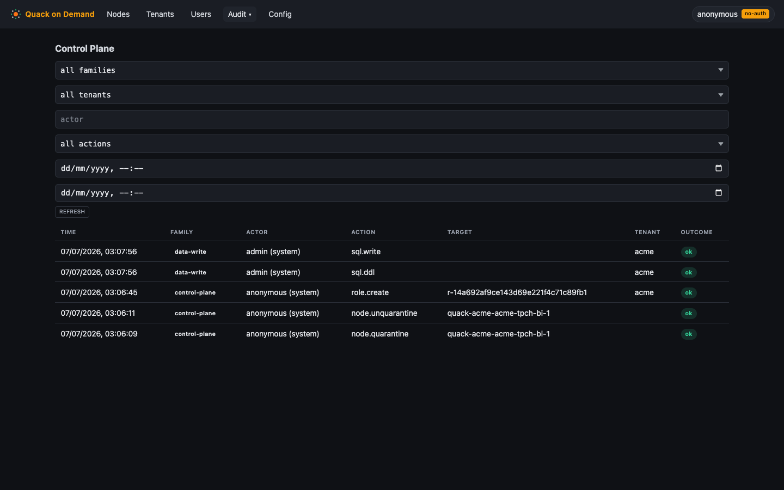Open calendar picker on second date field
The height and width of the screenshot is (490, 784).
[718, 193]
